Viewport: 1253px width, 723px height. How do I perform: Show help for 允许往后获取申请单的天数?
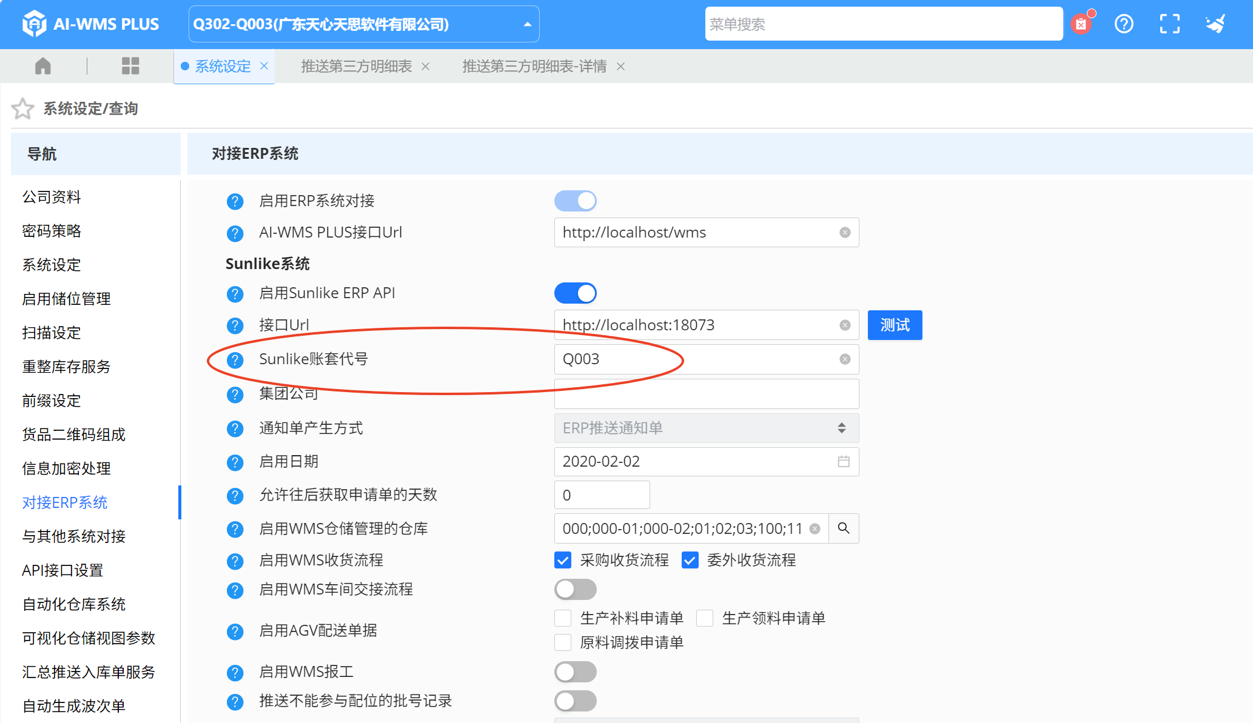coord(235,496)
